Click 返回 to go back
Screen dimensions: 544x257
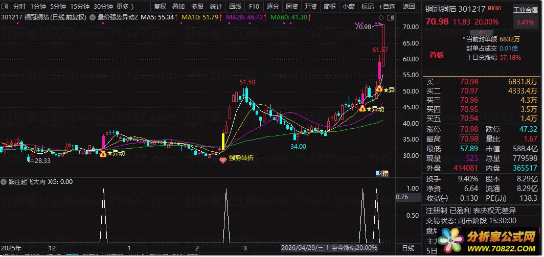click(x=409, y=6)
